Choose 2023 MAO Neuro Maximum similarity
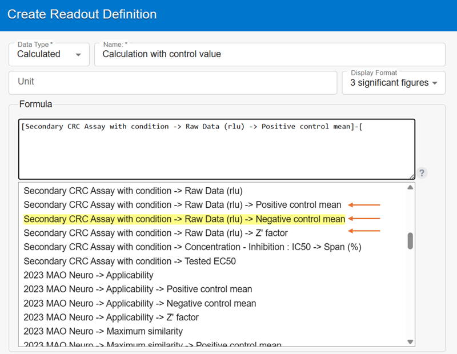 point(103,331)
